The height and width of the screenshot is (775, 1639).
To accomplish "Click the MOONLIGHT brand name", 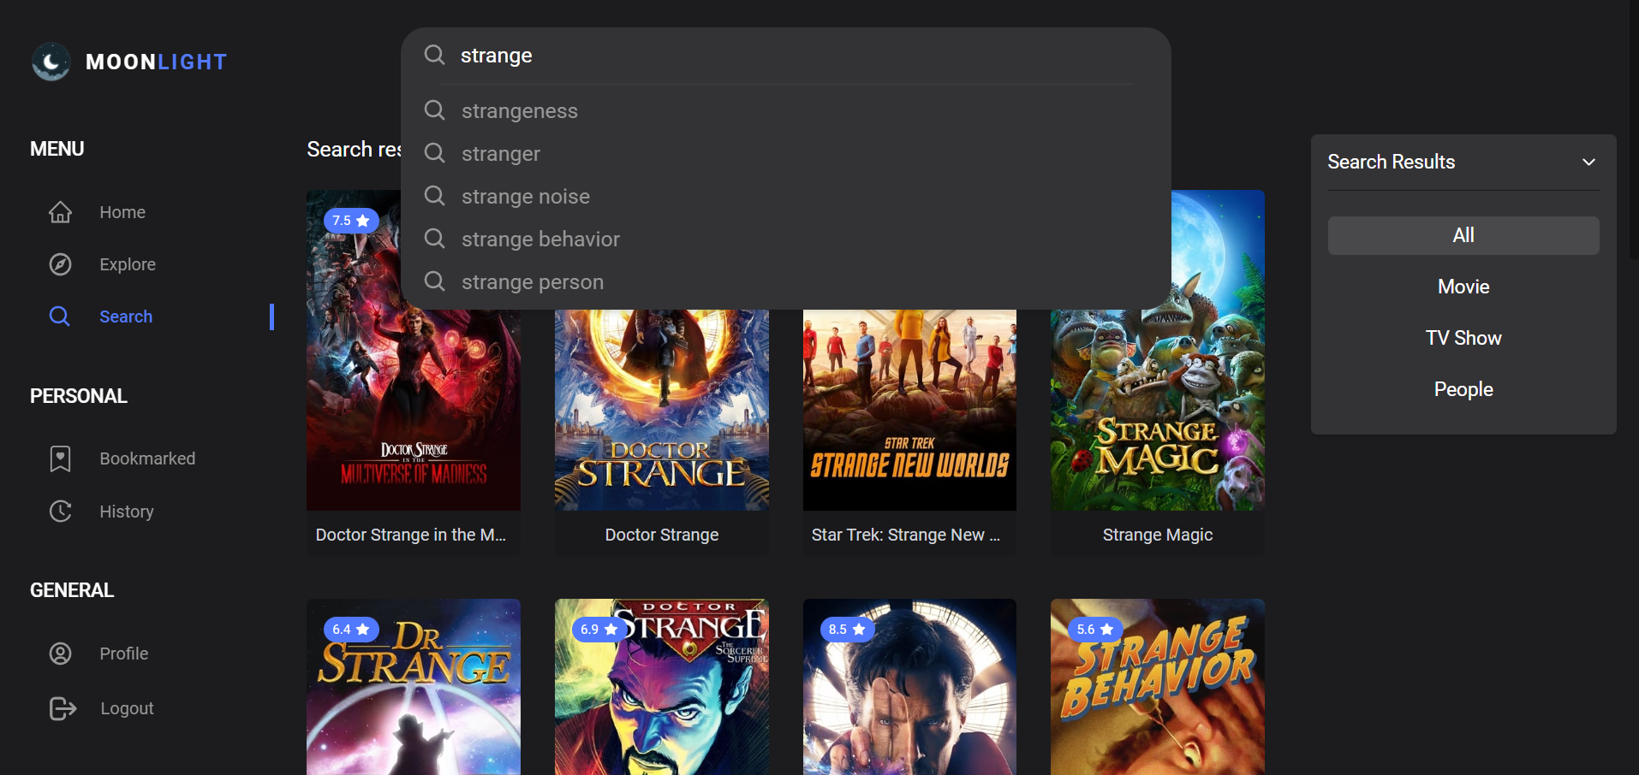I will [157, 62].
